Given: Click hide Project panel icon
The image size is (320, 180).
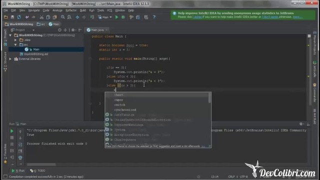Looking at the screenshot, I should point(80,30).
